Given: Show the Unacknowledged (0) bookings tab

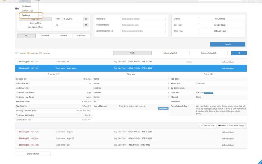Looking at the screenshot, I should (x=208, y=53).
